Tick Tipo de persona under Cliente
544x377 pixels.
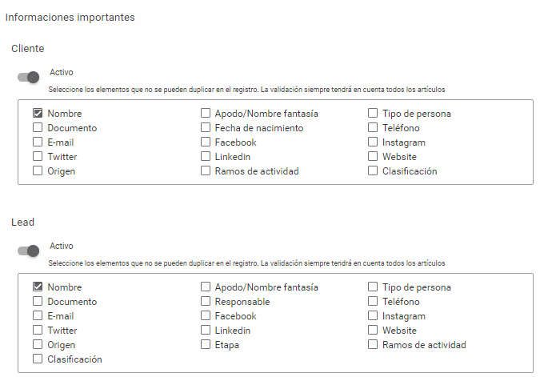point(373,113)
